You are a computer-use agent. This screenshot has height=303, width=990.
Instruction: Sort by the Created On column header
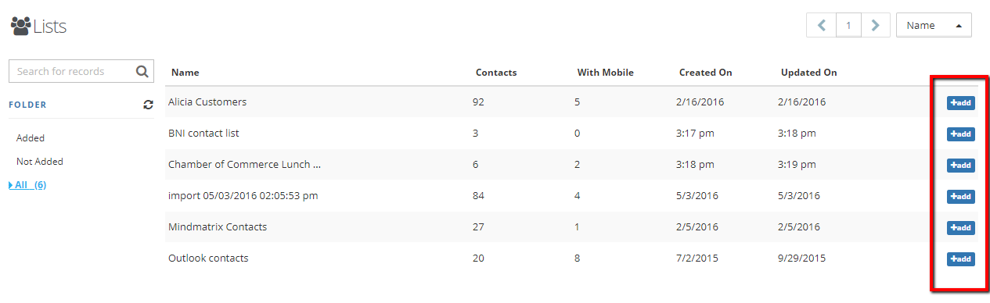click(x=706, y=73)
